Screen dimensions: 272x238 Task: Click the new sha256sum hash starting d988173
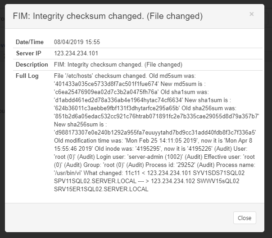tap(155, 132)
